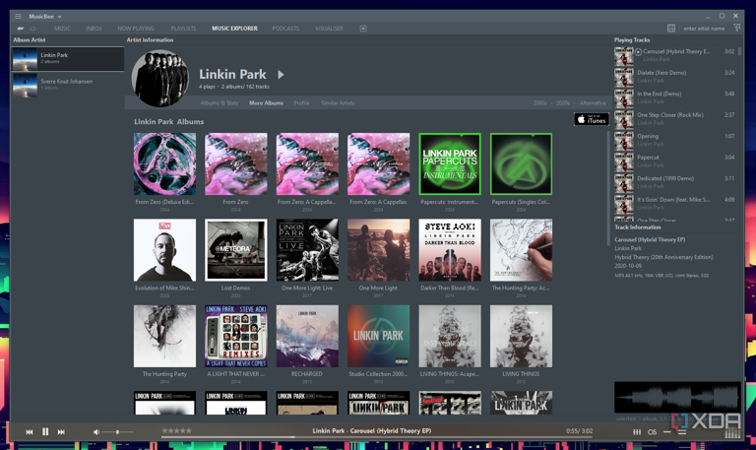This screenshot has width=756, height=450.
Task: Go back with the back arrow
Action: pos(21,29)
